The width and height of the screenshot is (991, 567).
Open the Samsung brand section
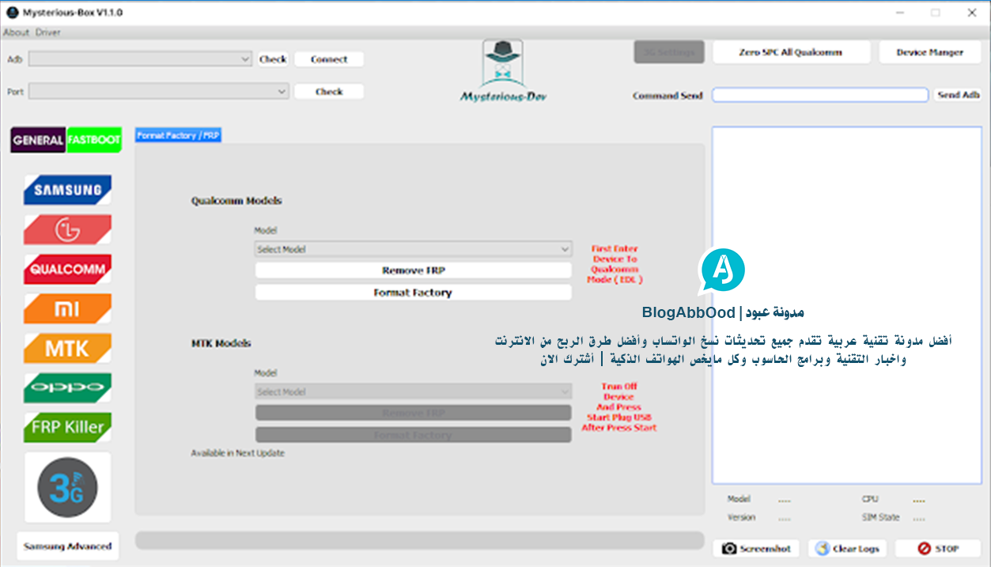[x=67, y=190]
